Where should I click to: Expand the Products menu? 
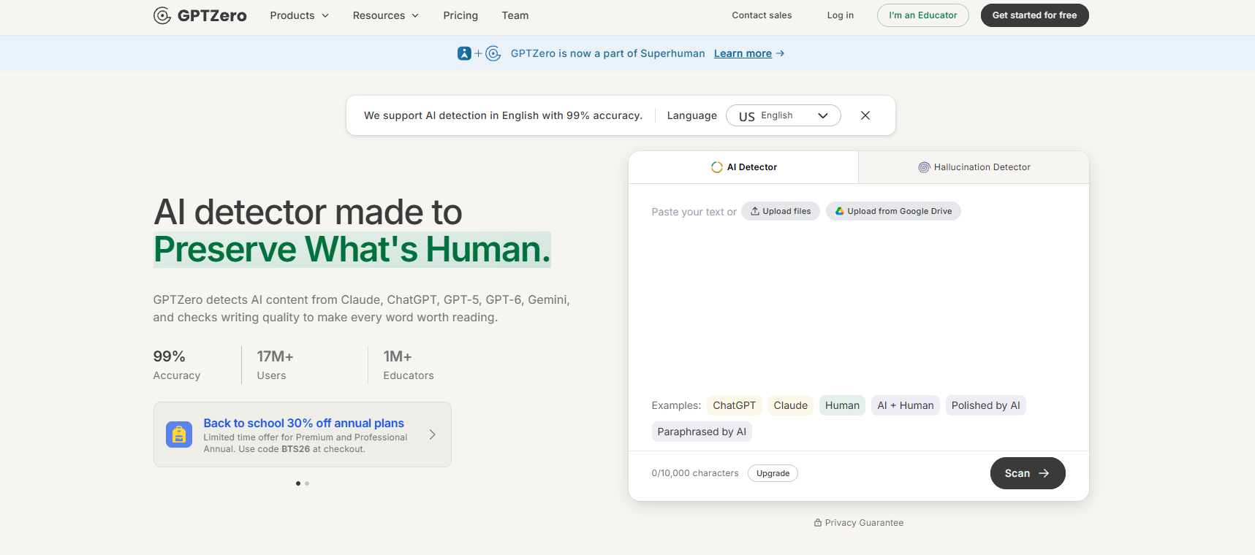click(x=300, y=15)
